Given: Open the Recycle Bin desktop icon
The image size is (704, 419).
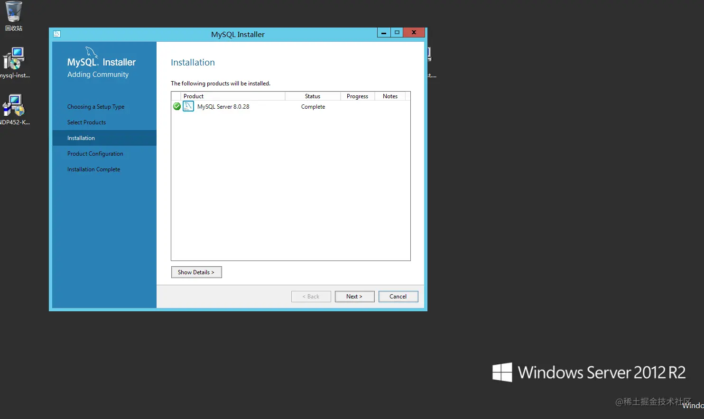Looking at the screenshot, I should [14, 16].
